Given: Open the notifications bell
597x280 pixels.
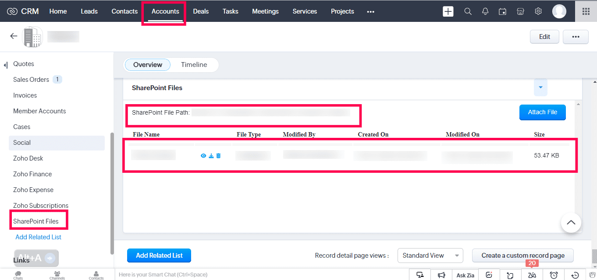Looking at the screenshot, I should pos(485,11).
